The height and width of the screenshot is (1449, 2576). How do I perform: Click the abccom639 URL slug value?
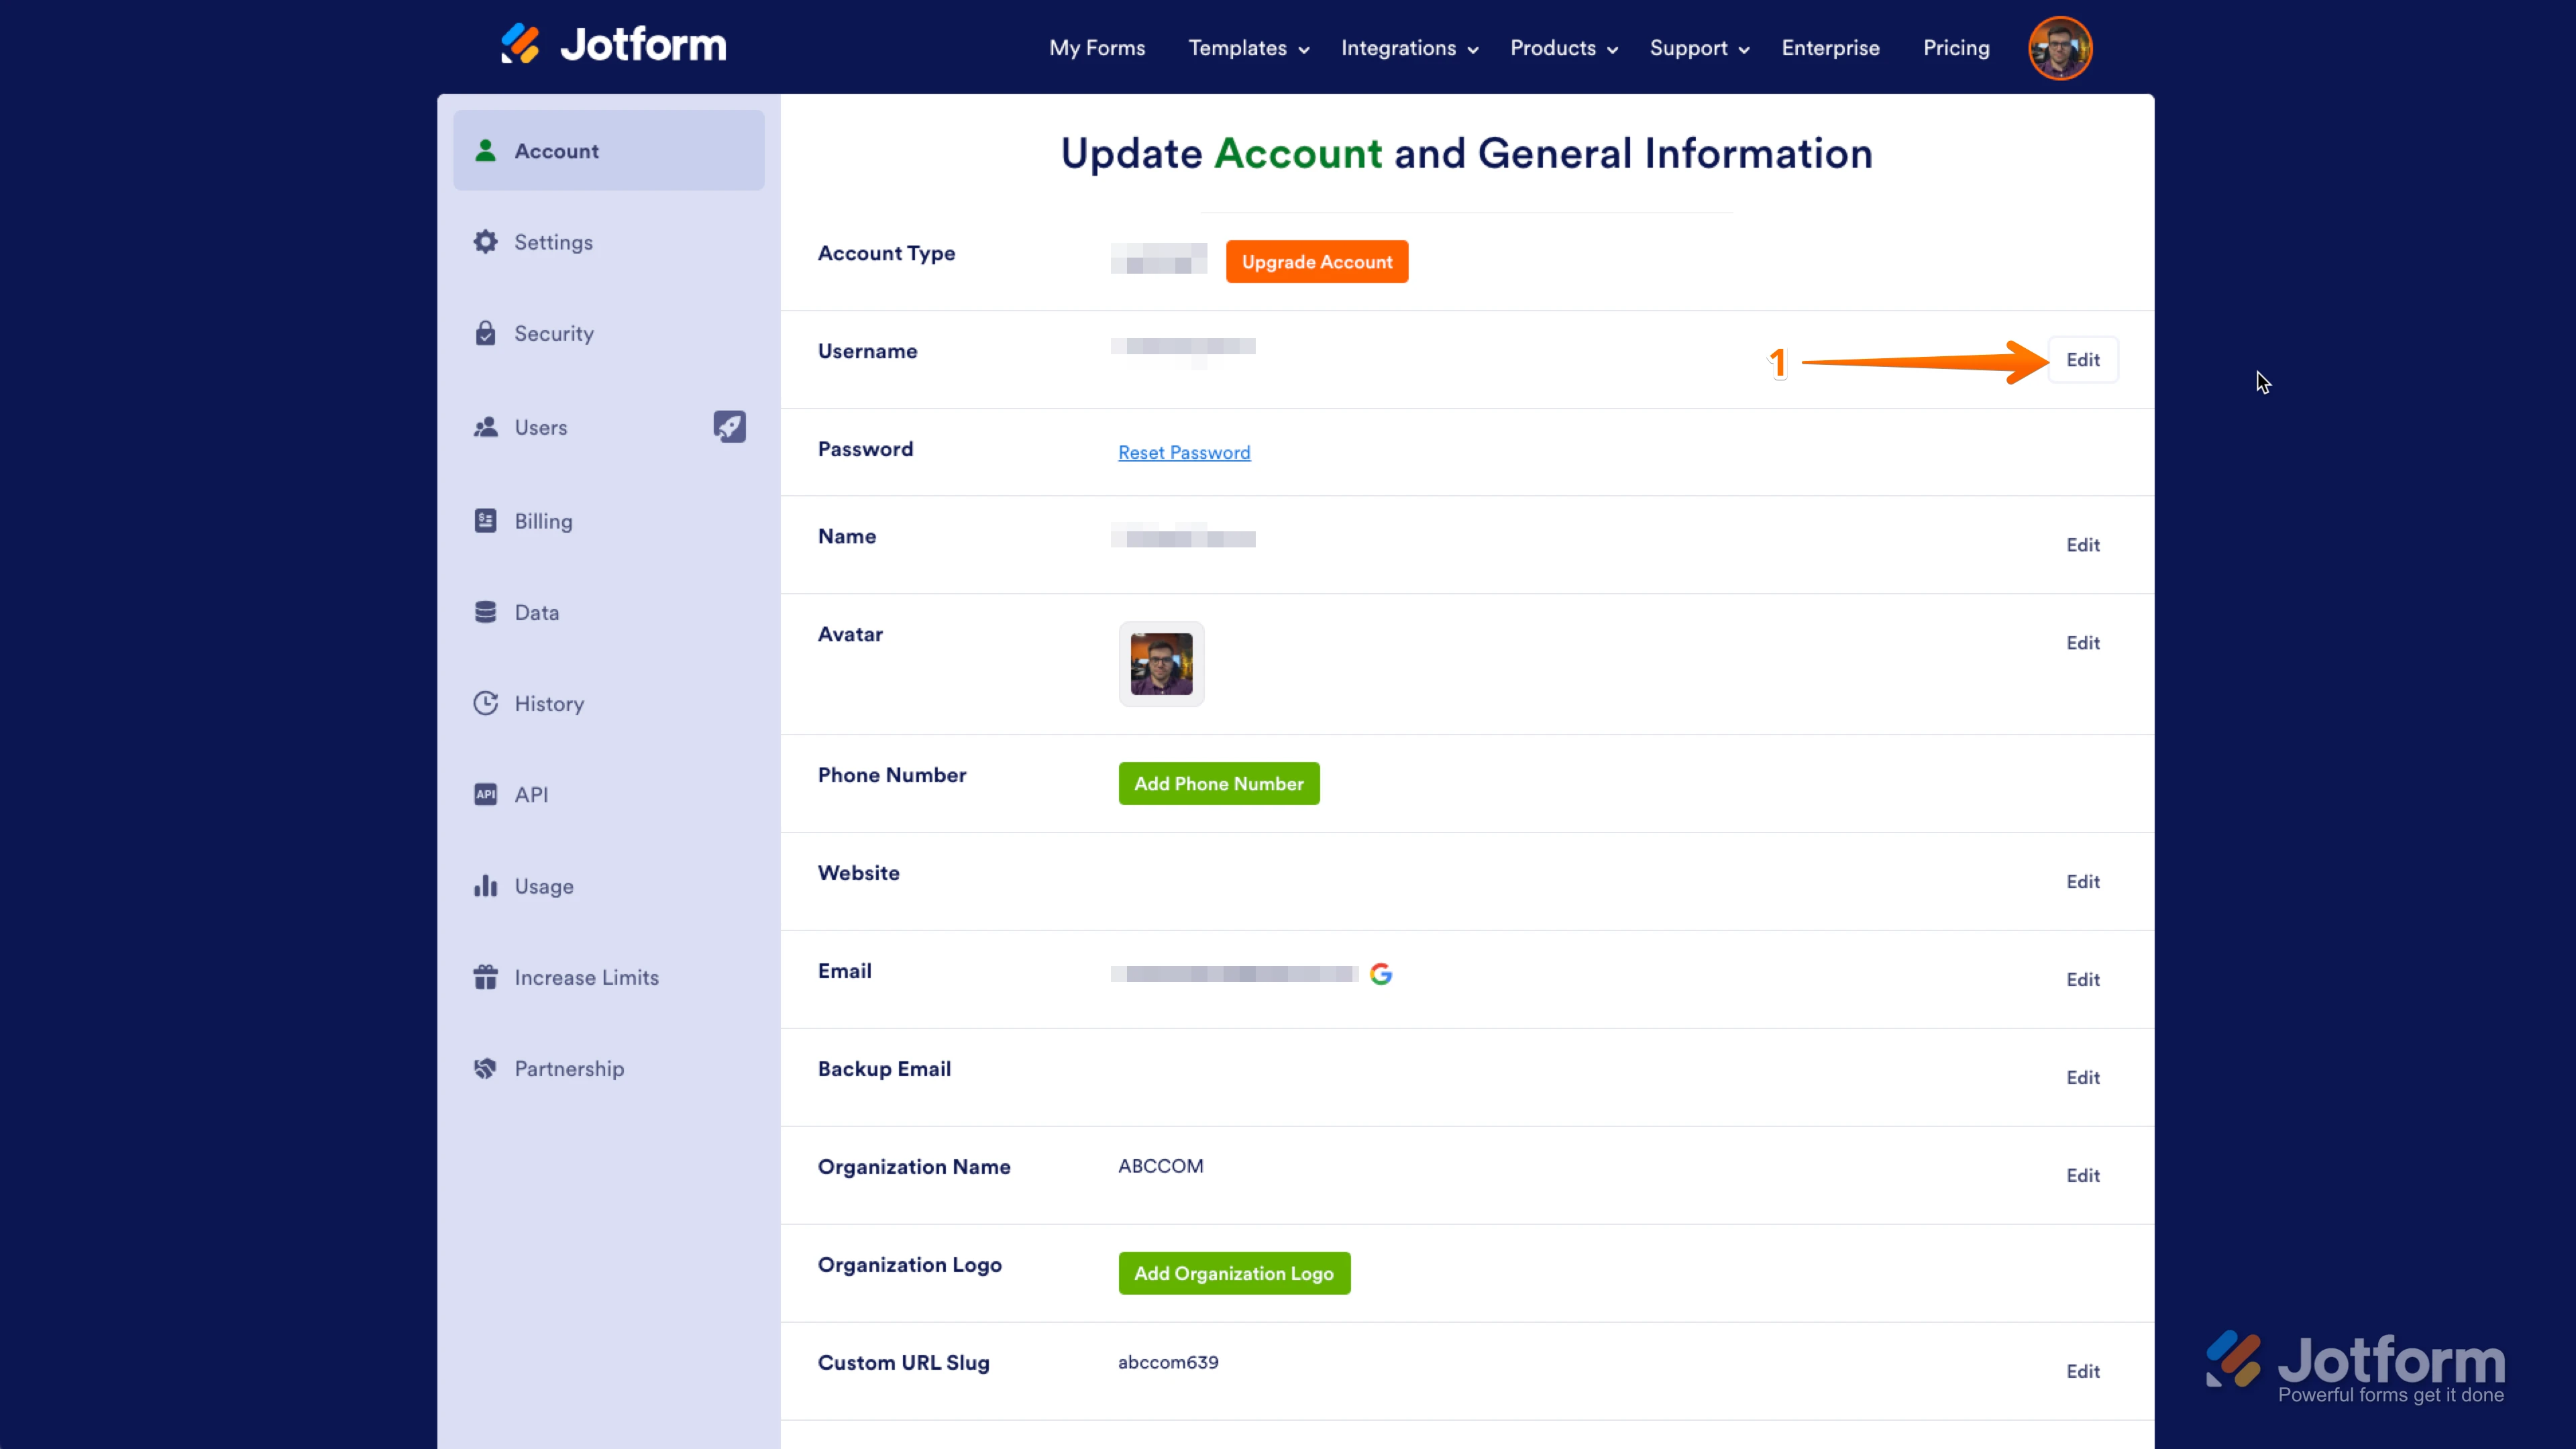click(1168, 1362)
